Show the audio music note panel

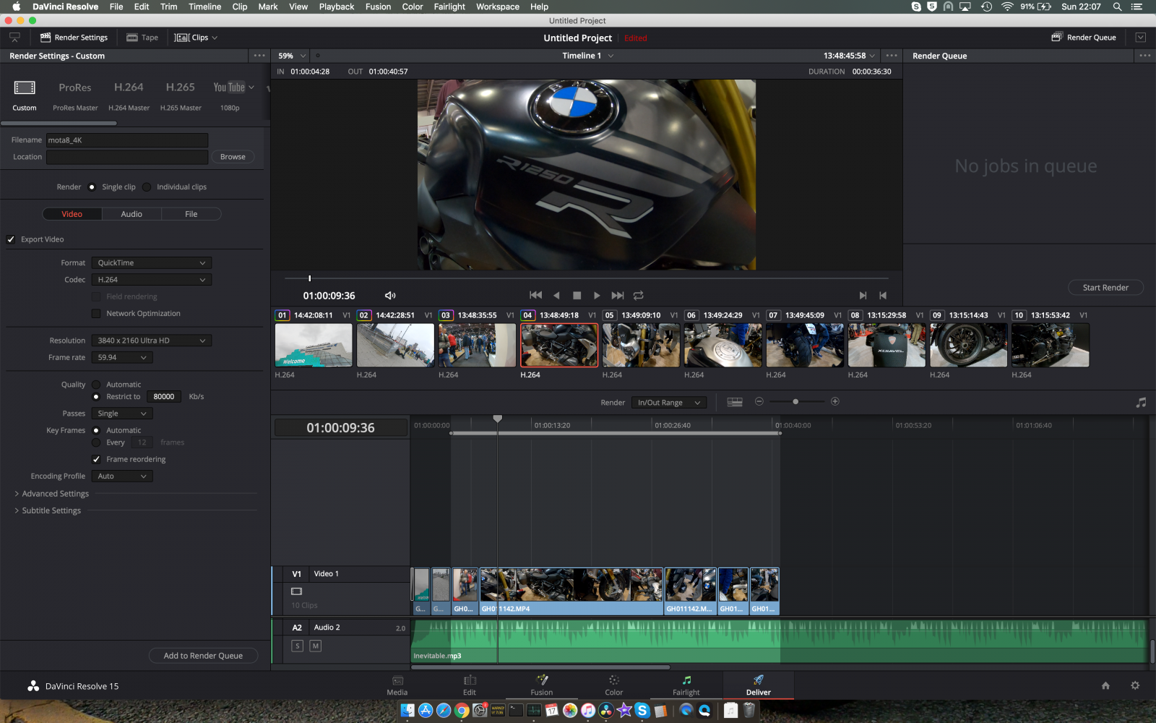click(x=1141, y=402)
